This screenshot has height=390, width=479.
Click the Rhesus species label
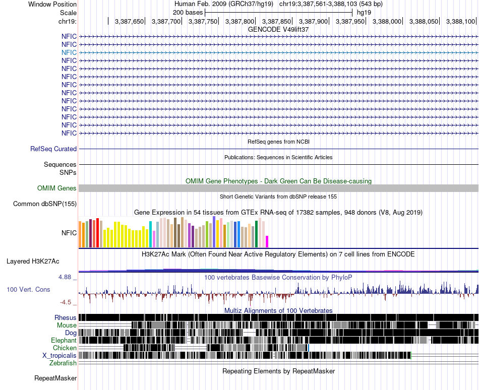66,317
